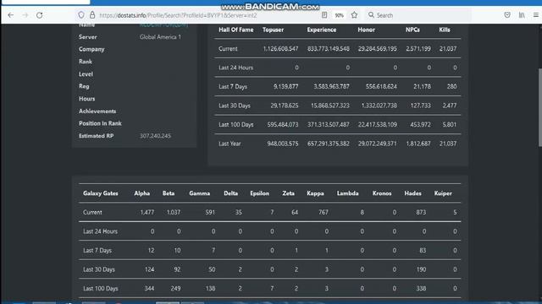This screenshot has width=542, height=304.
Task: Select the Experience column header
Action: [322, 30]
